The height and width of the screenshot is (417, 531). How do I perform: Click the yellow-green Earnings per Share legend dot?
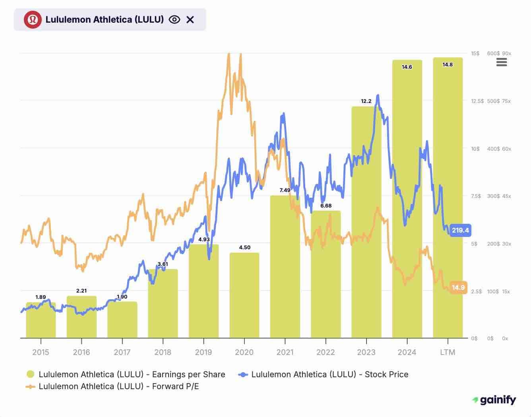[x=31, y=374]
